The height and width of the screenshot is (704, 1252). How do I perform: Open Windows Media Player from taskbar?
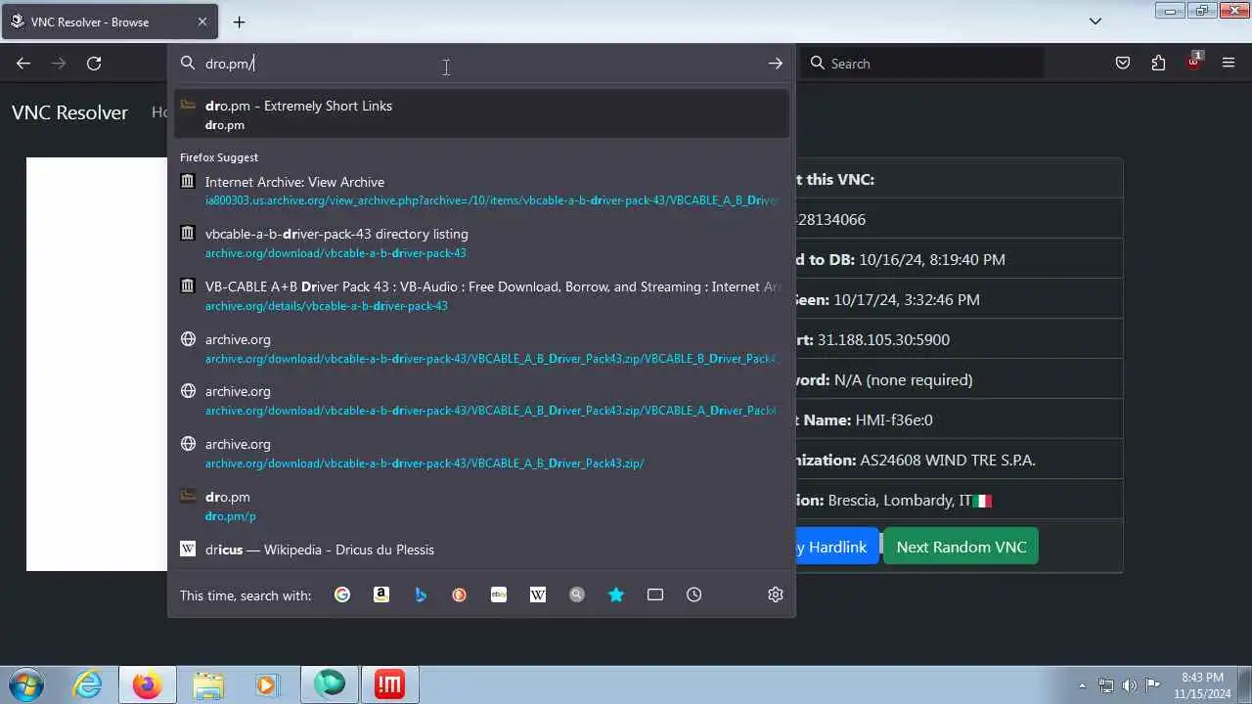pyautogui.click(x=267, y=684)
